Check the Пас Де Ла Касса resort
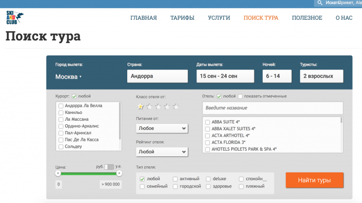The height and width of the screenshot is (203, 362). pyautogui.click(x=61, y=140)
